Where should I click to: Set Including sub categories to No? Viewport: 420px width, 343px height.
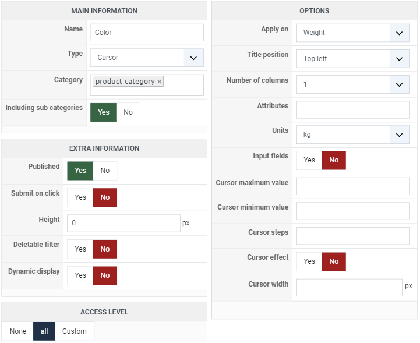coord(128,112)
